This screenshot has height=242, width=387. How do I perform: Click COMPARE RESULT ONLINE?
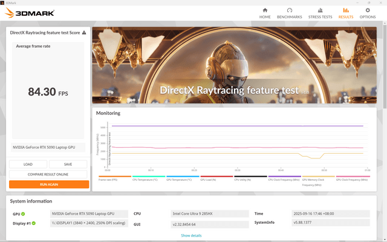tap(48, 174)
